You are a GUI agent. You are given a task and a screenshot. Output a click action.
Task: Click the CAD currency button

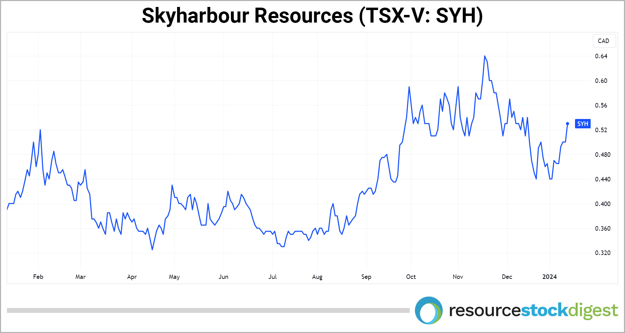(603, 41)
